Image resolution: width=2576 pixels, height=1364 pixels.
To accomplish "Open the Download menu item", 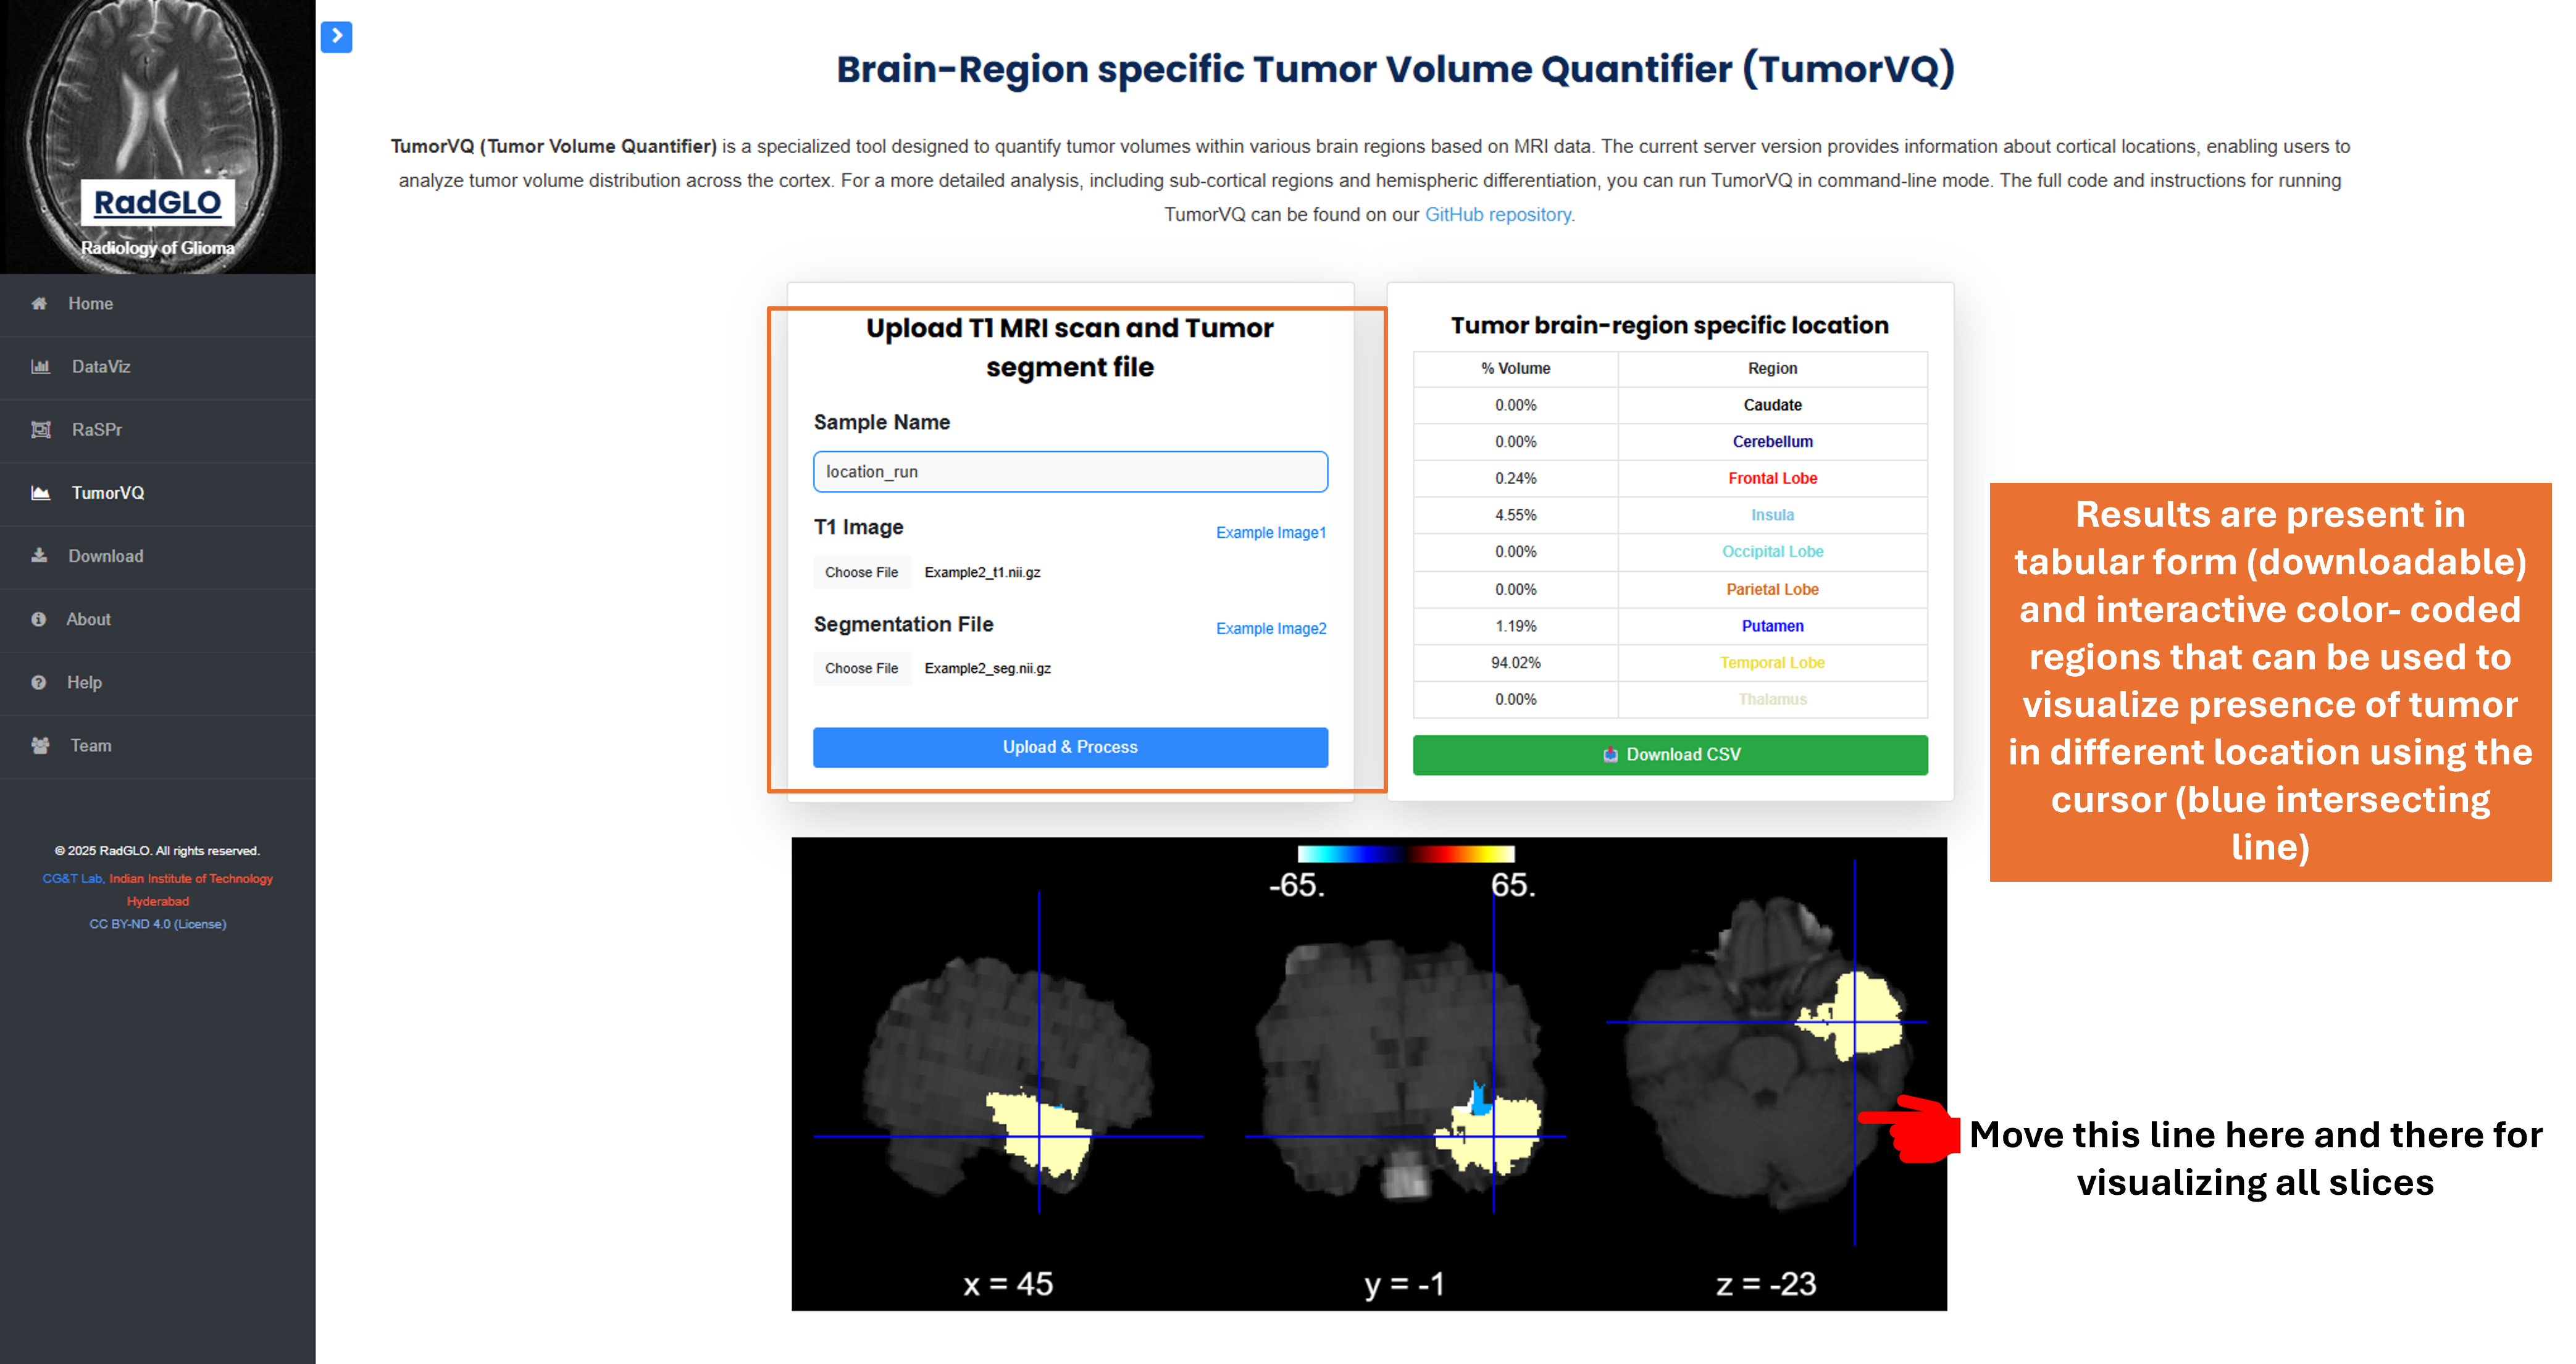I will coord(158,556).
